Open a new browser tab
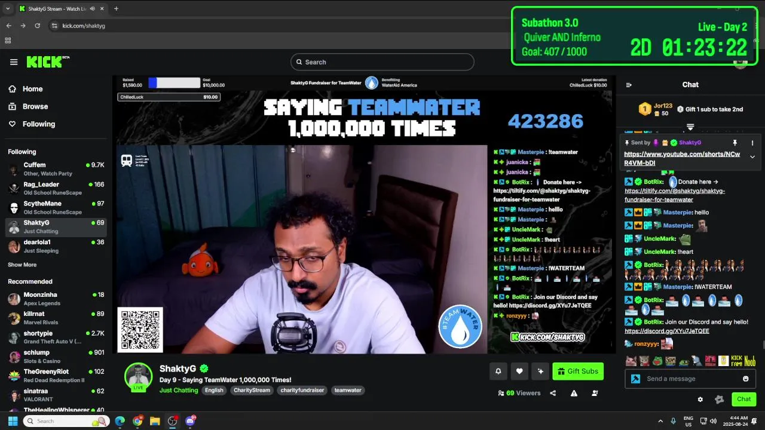This screenshot has width=765, height=430. click(116, 8)
